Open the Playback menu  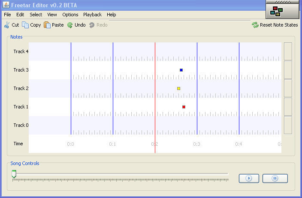click(92, 15)
